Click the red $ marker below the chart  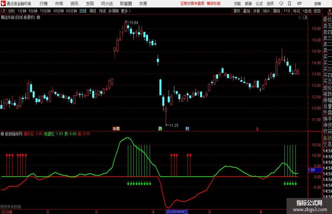click(x=257, y=129)
